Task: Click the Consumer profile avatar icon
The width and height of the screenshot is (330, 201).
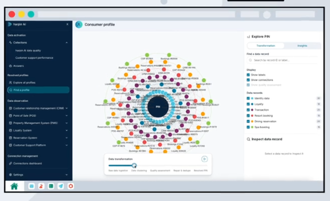Action: point(79,25)
